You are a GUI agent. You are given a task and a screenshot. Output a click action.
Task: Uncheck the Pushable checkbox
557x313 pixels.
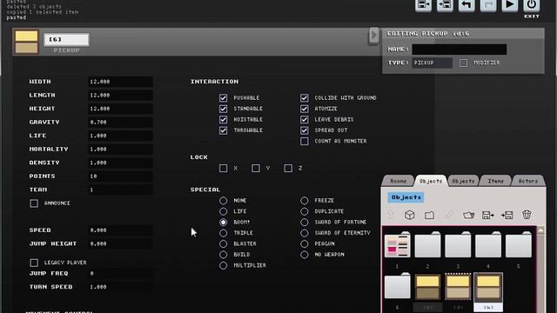pos(223,97)
